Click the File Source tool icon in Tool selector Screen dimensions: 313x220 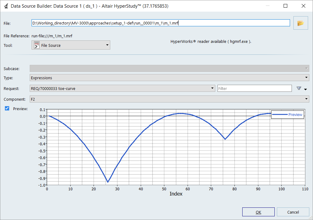[36, 45]
